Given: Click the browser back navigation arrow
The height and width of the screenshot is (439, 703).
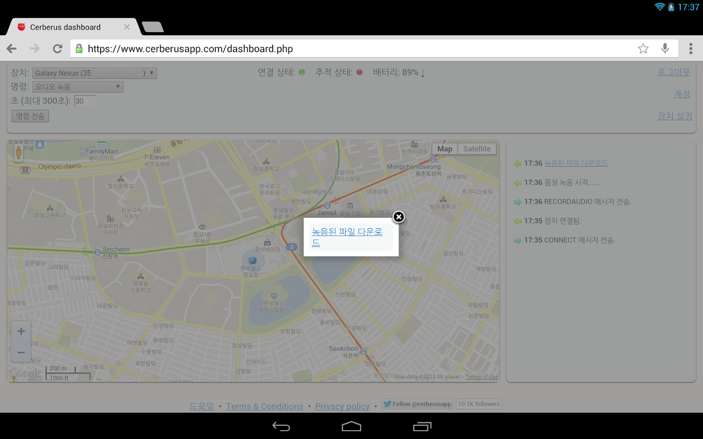Looking at the screenshot, I should [x=11, y=48].
